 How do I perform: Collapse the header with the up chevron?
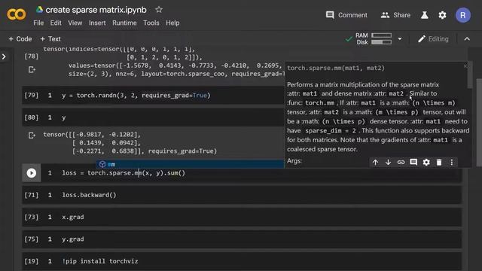467,39
